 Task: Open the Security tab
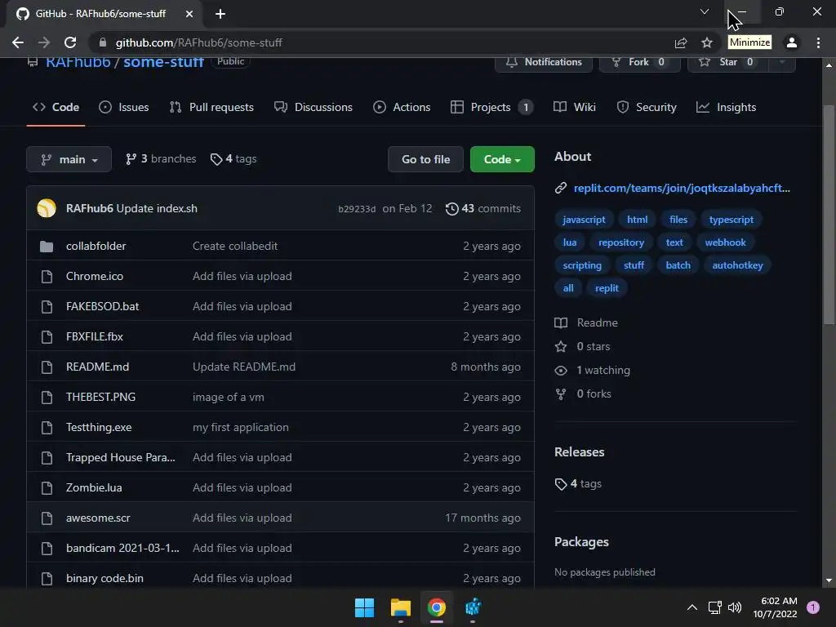(x=647, y=107)
